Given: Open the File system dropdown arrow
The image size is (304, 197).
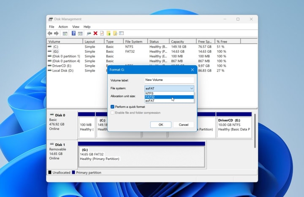Looking at the screenshot, I should [191, 88].
